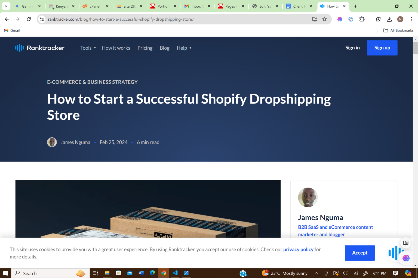This screenshot has height=278, width=418.
Task: Accept the cookie notice
Action: (x=360, y=253)
